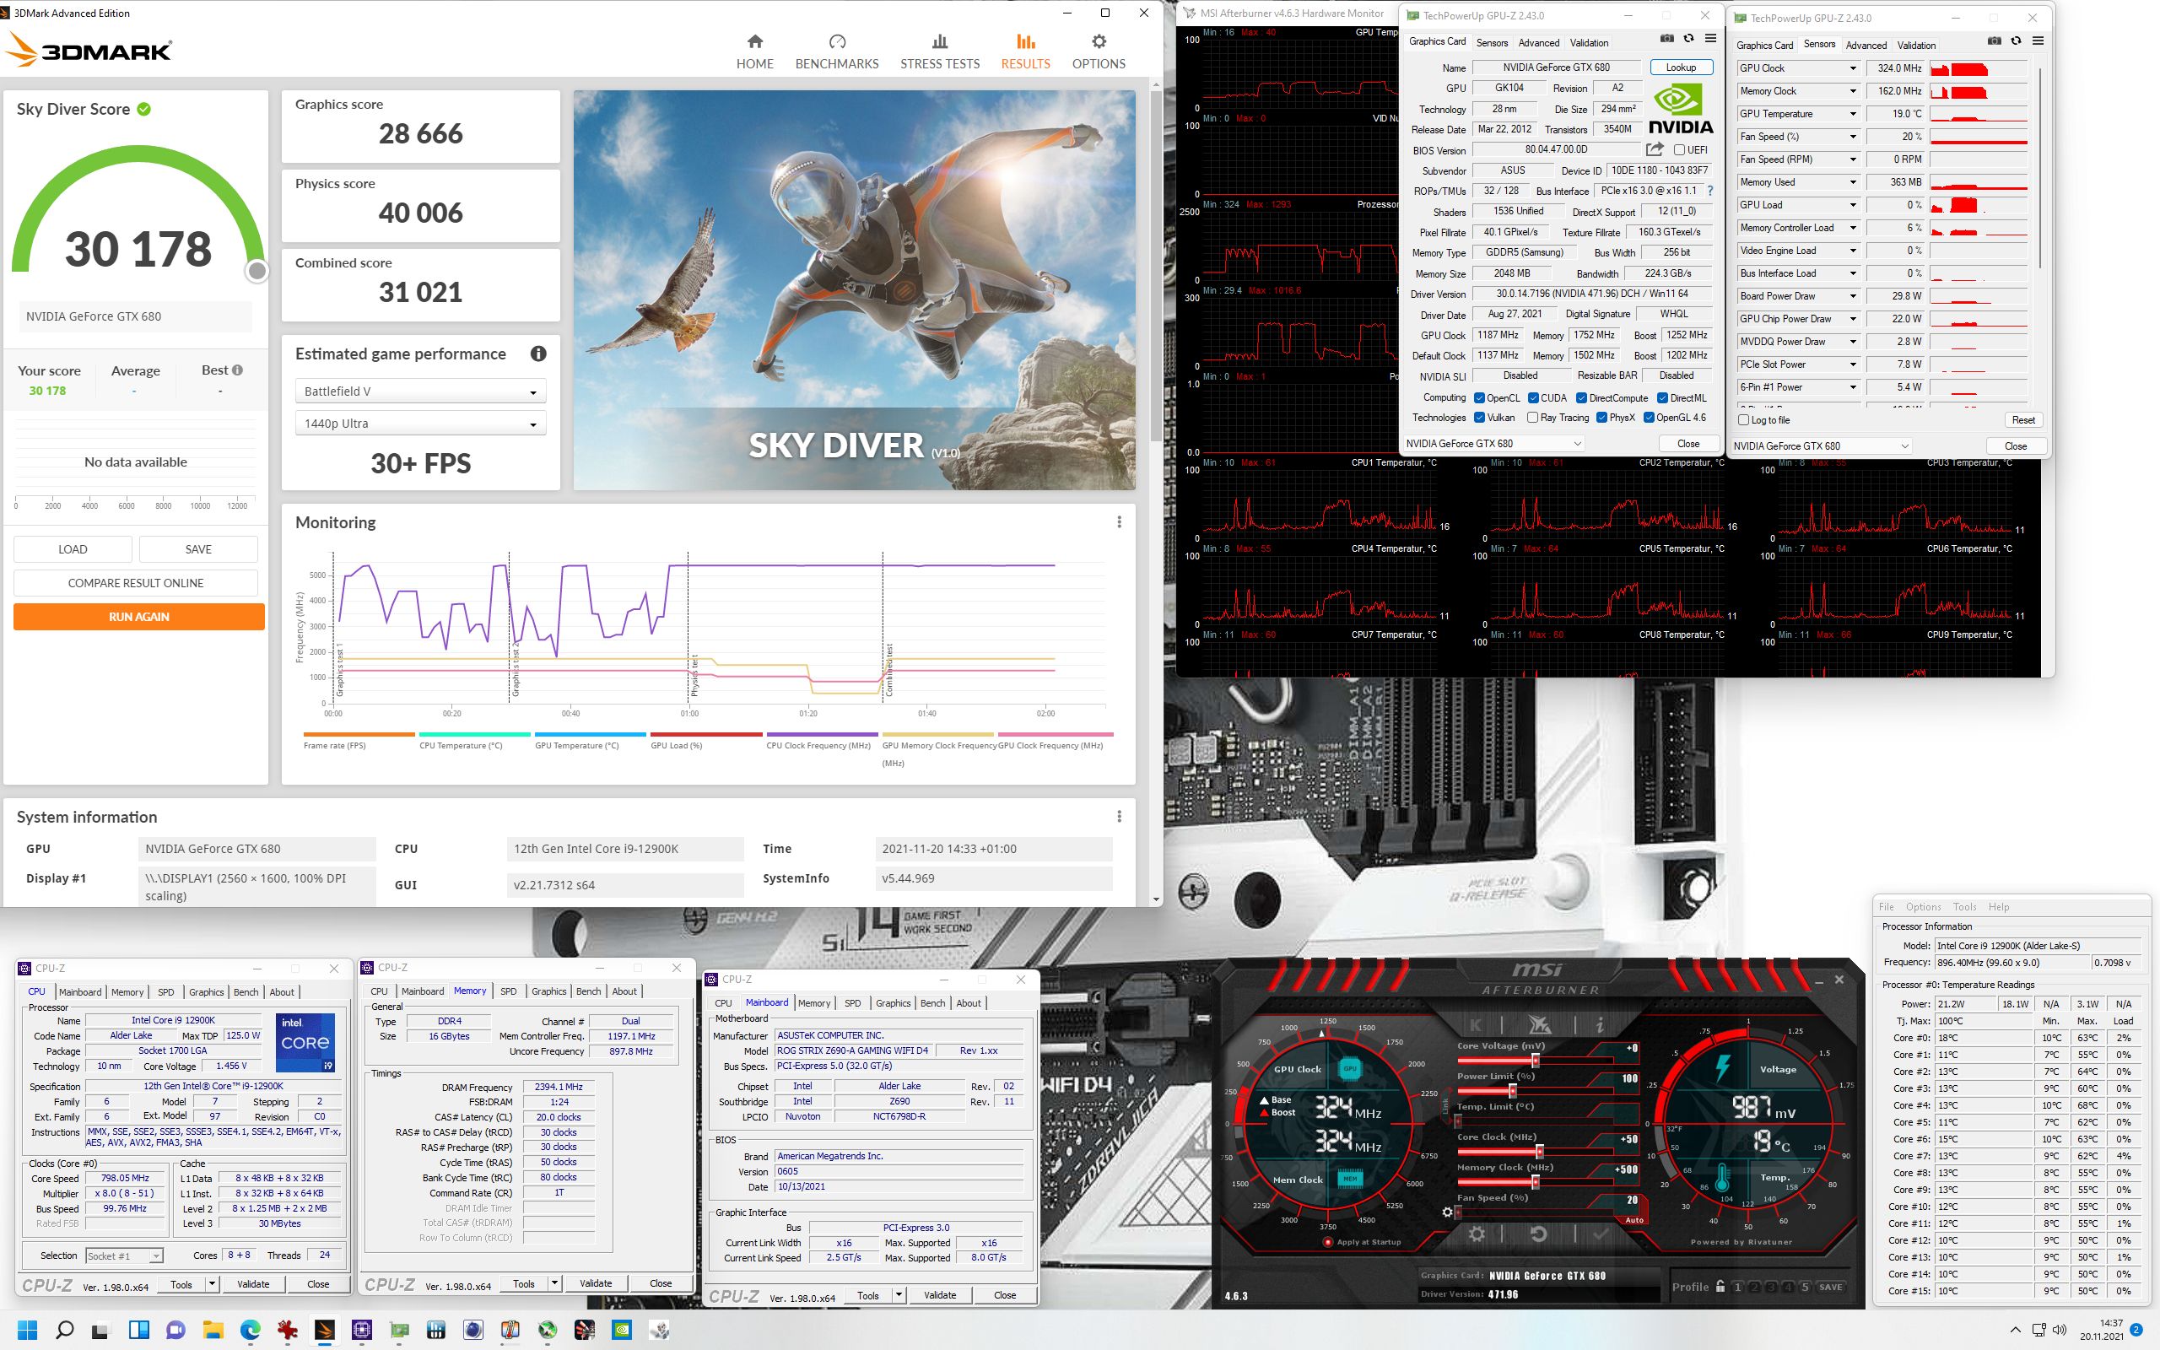
Task: Click the Afterburner info i icon
Action: pyautogui.click(x=1600, y=1025)
